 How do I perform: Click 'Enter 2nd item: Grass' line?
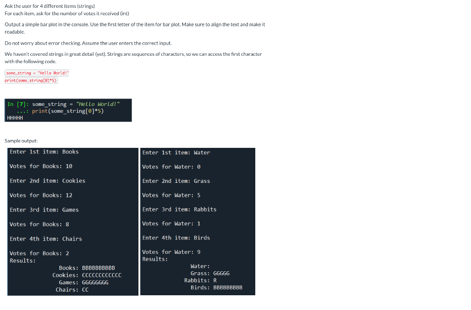click(176, 181)
